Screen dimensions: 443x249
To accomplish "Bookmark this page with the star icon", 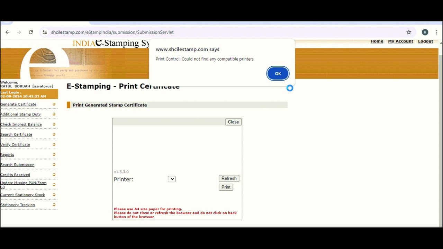I will click(409, 32).
